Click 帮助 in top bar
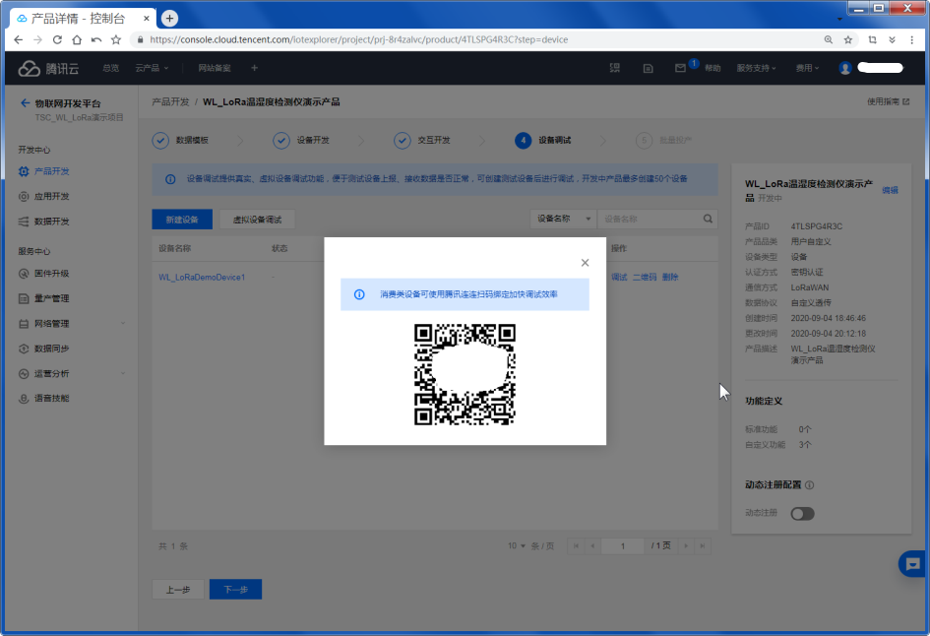 point(713,68)
